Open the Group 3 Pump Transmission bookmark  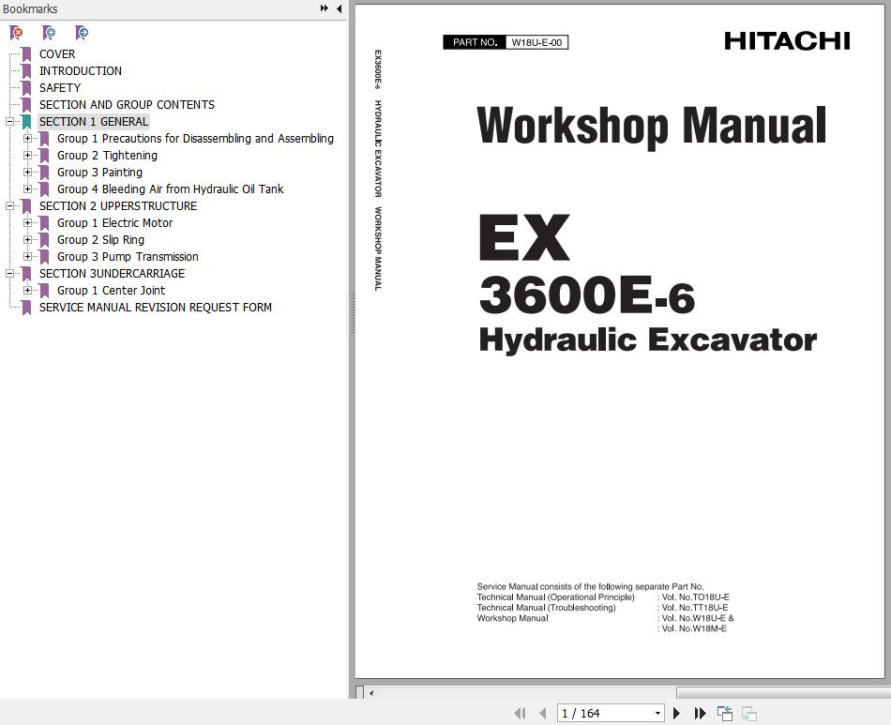(x=128, y=257)
